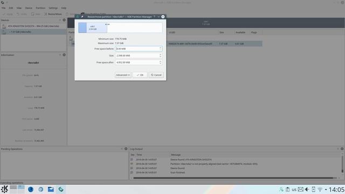Click the Resize/Move toolbar button
Screen dimensions: 345x194
53,14
